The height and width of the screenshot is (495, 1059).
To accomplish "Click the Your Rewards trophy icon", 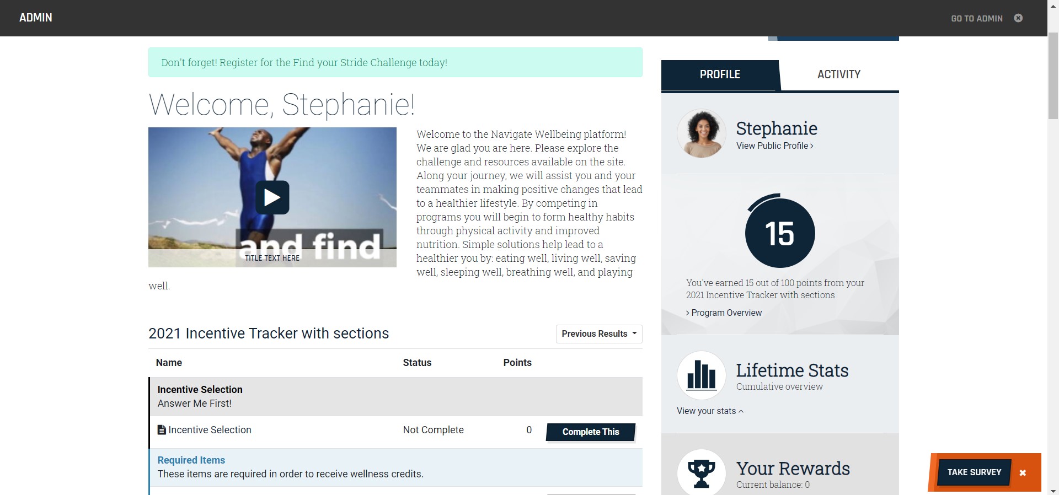I will 702,473.
